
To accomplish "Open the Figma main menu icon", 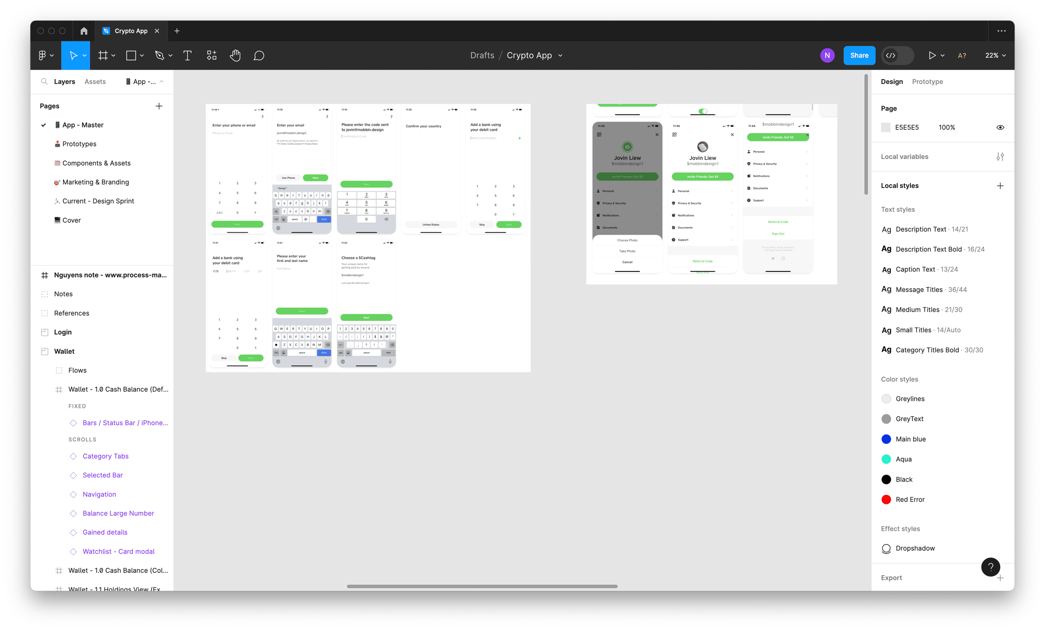I will [42, 55].
